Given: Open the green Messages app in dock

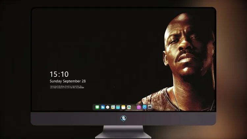Looking at the screenshot, I should (97, 107).
